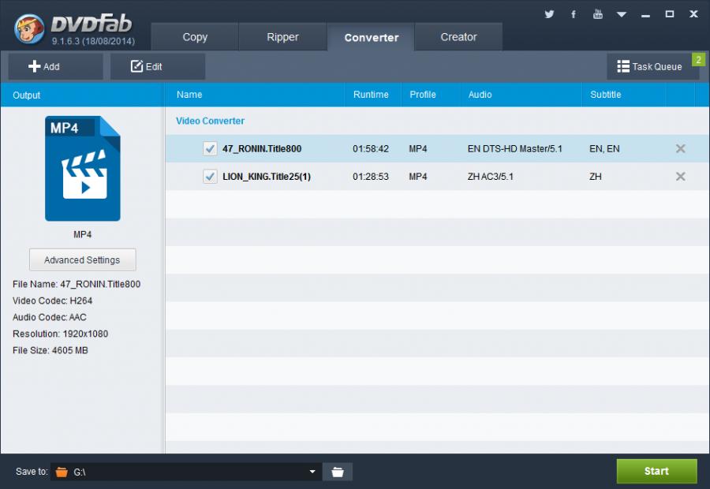Open the Copy tab
The width and height of the screenshot is (710, 489).
[195, 37]
